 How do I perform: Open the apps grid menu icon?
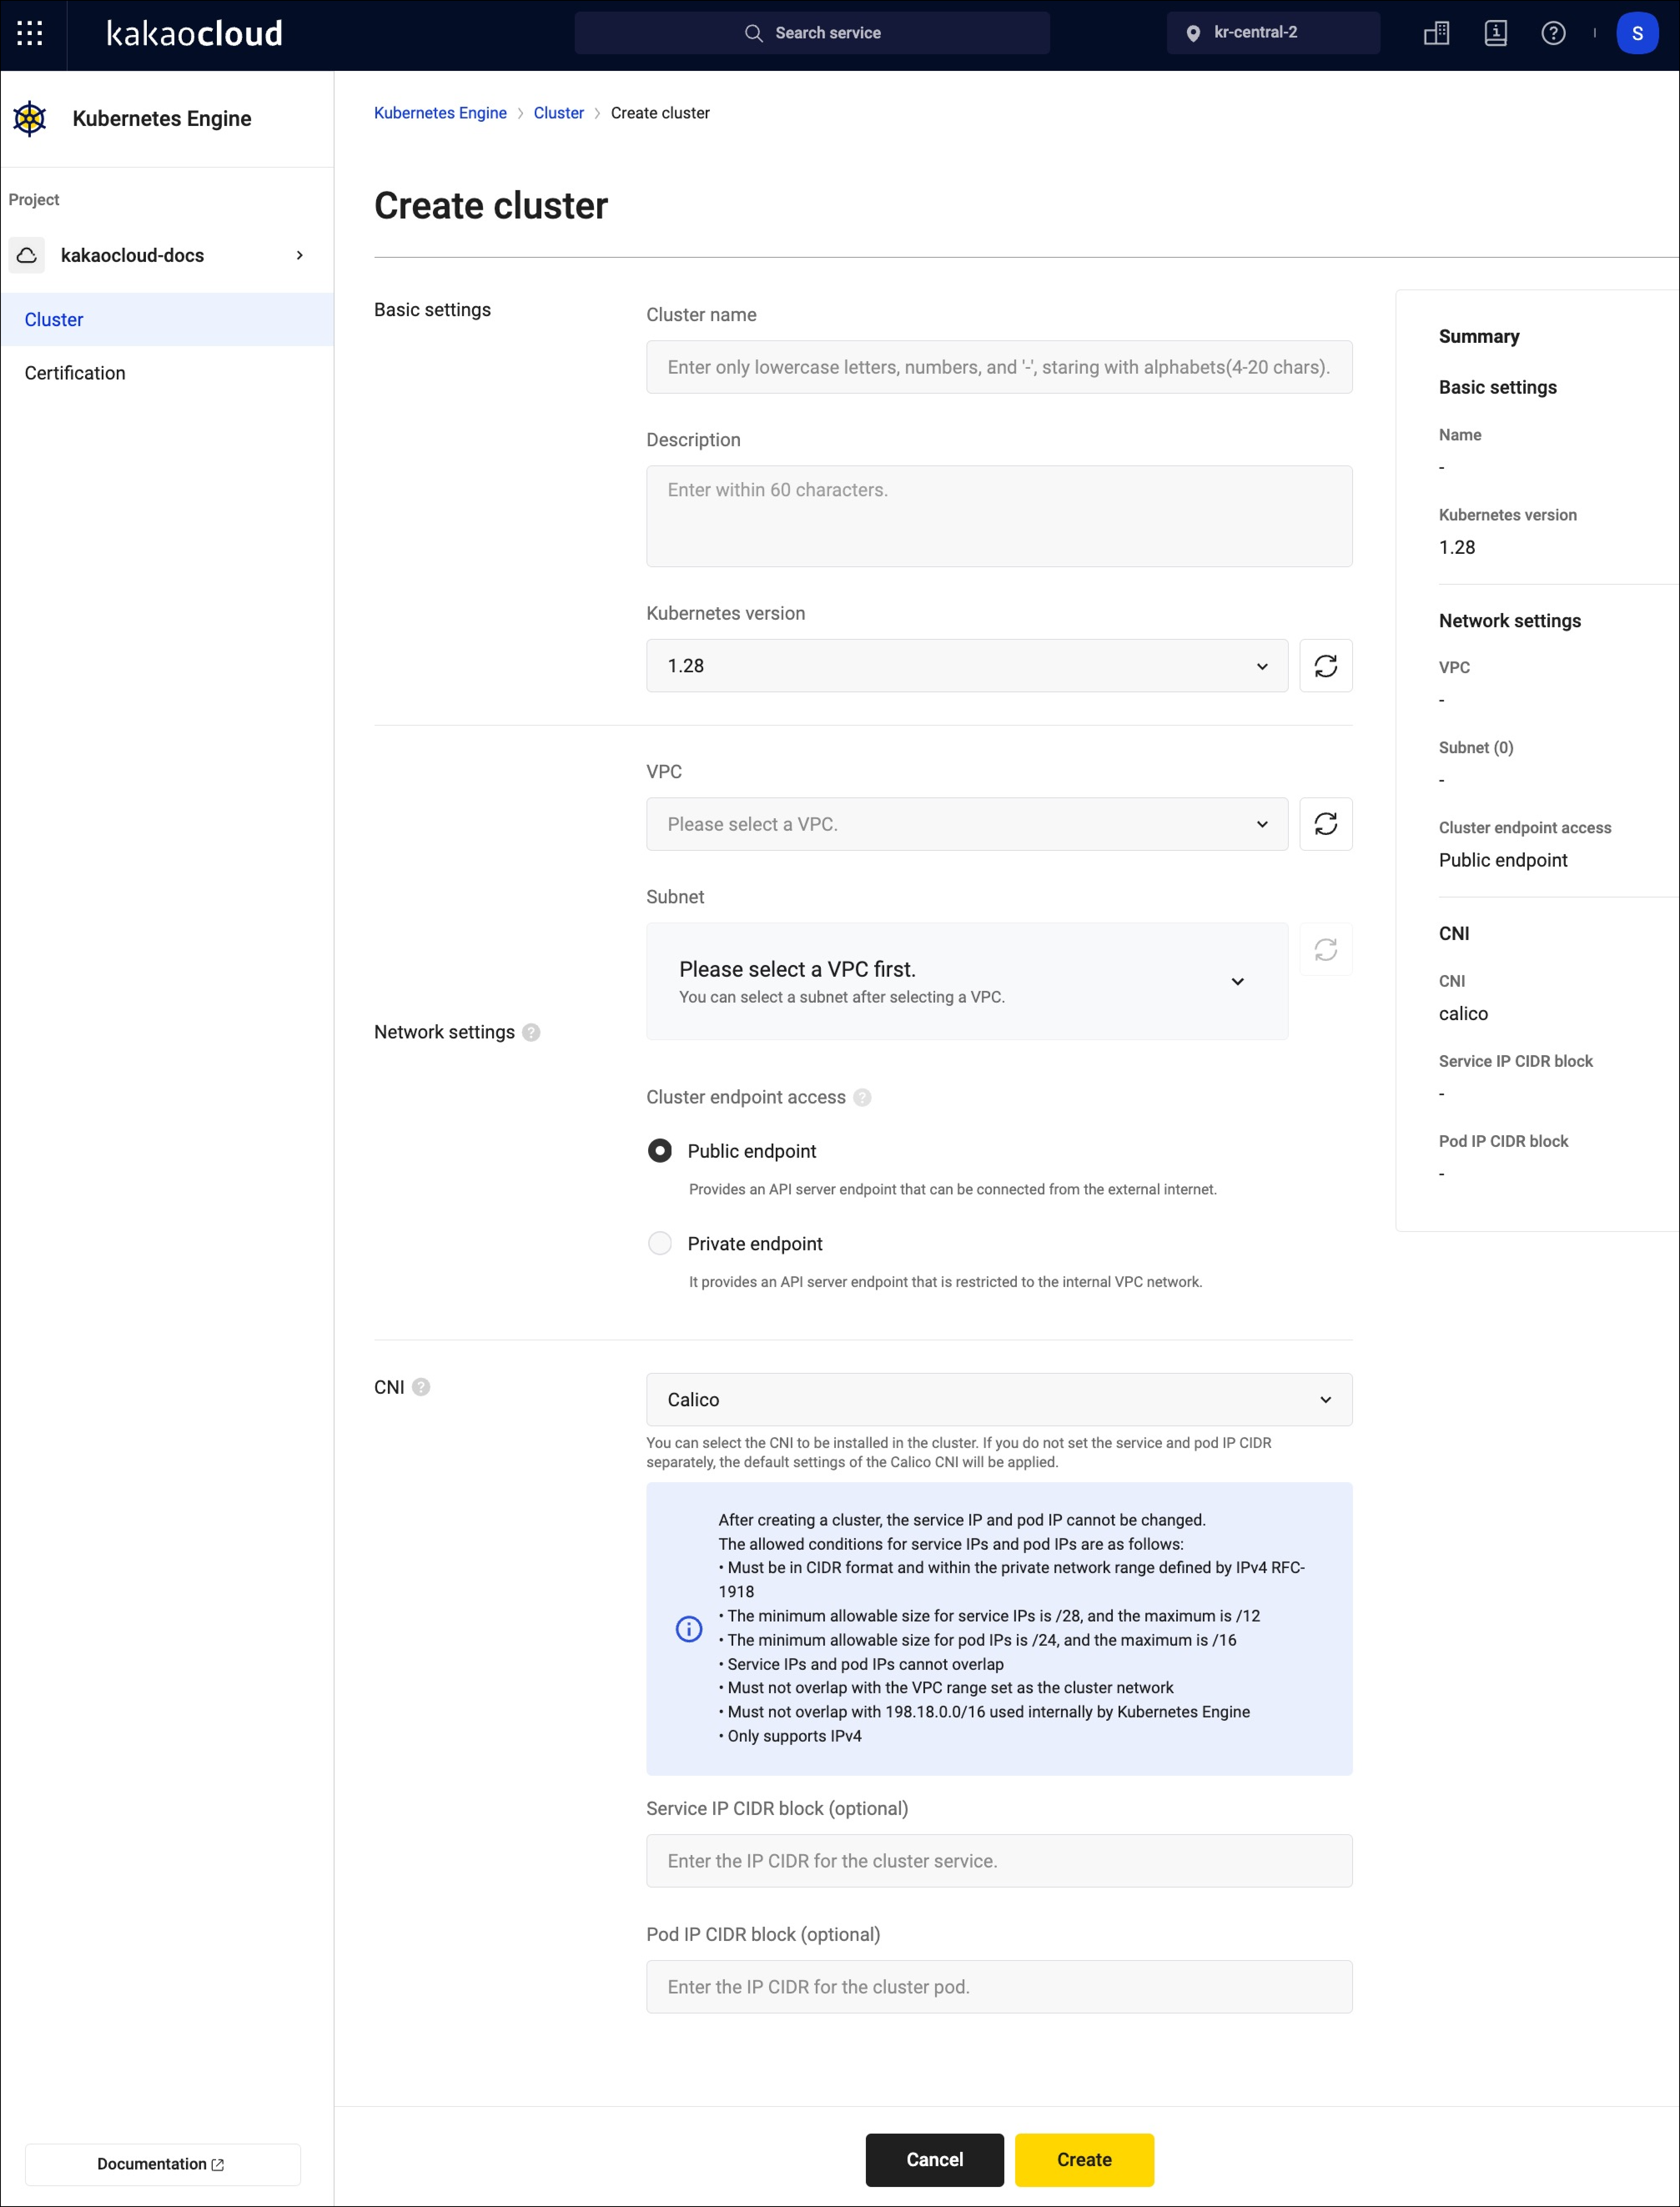[30, 33]
